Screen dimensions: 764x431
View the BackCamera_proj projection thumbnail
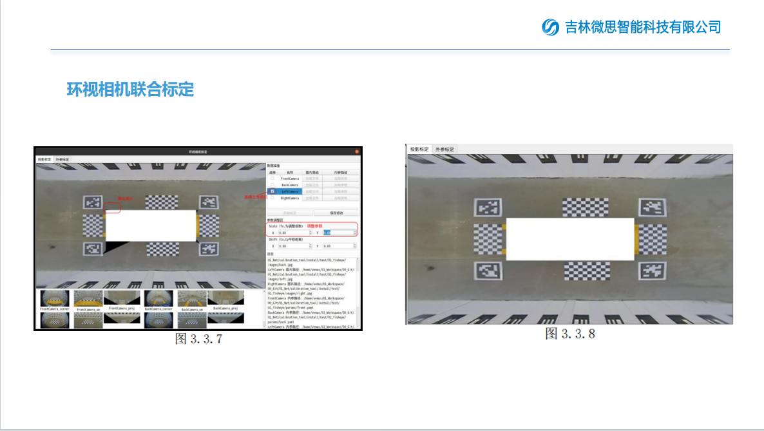(226, 298)
